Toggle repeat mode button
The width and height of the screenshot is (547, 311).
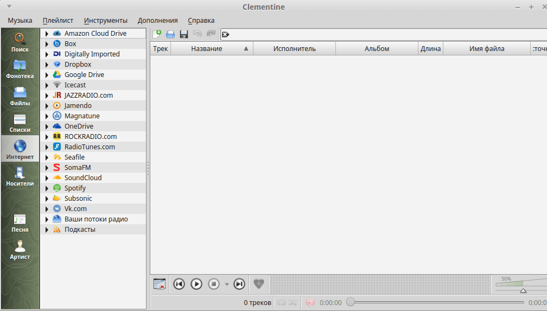tap(282, 303)
